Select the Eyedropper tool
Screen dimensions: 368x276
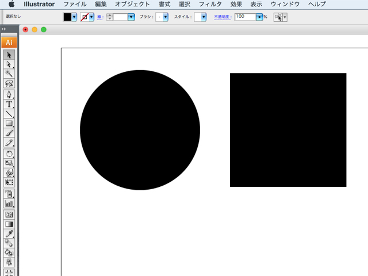(9, 234)
